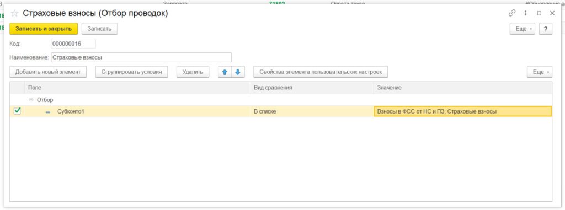This screenshot has width=565, height=210.
Task: Select the В списке comparison cell
Action: tap(312, 112)
